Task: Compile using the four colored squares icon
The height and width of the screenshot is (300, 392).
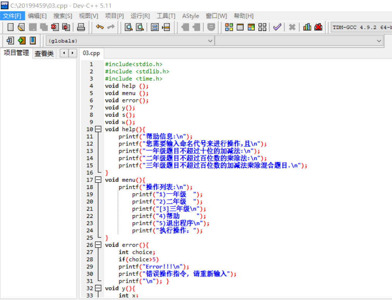Action: tap(229, 27)
